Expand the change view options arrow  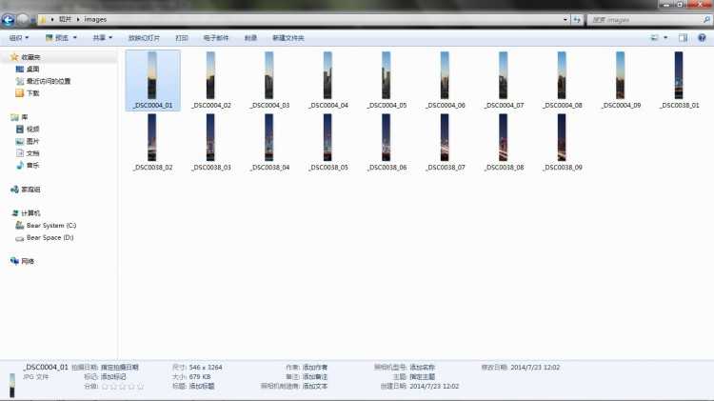(x=665, y=38)
